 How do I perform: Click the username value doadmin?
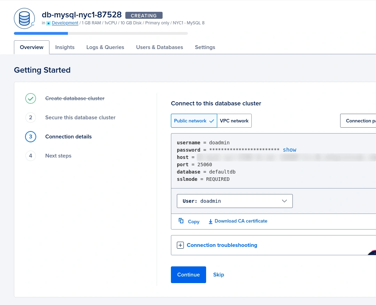[x=219, y=143]
